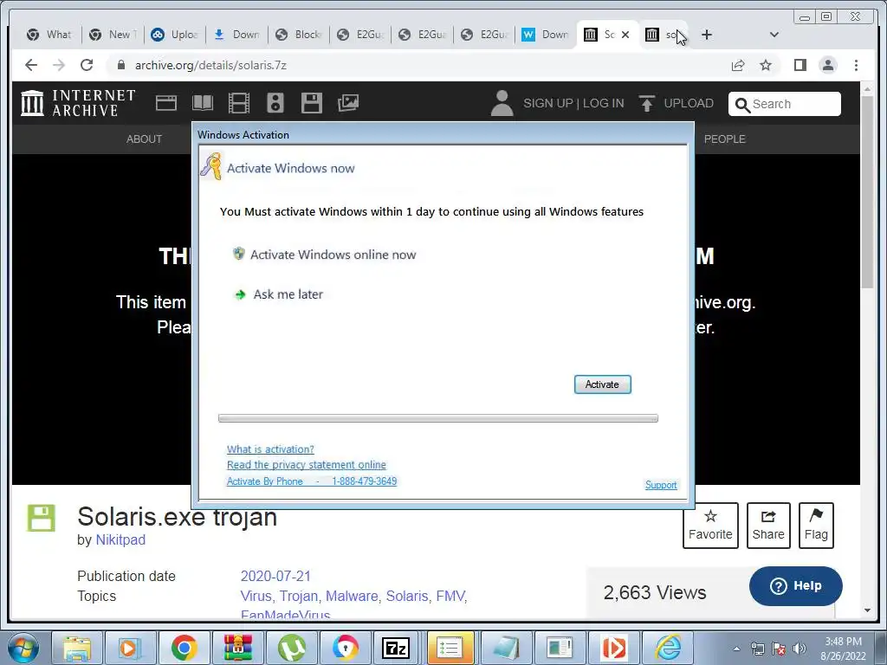
Task: Click the Support link in dialog
Action: 661,485
